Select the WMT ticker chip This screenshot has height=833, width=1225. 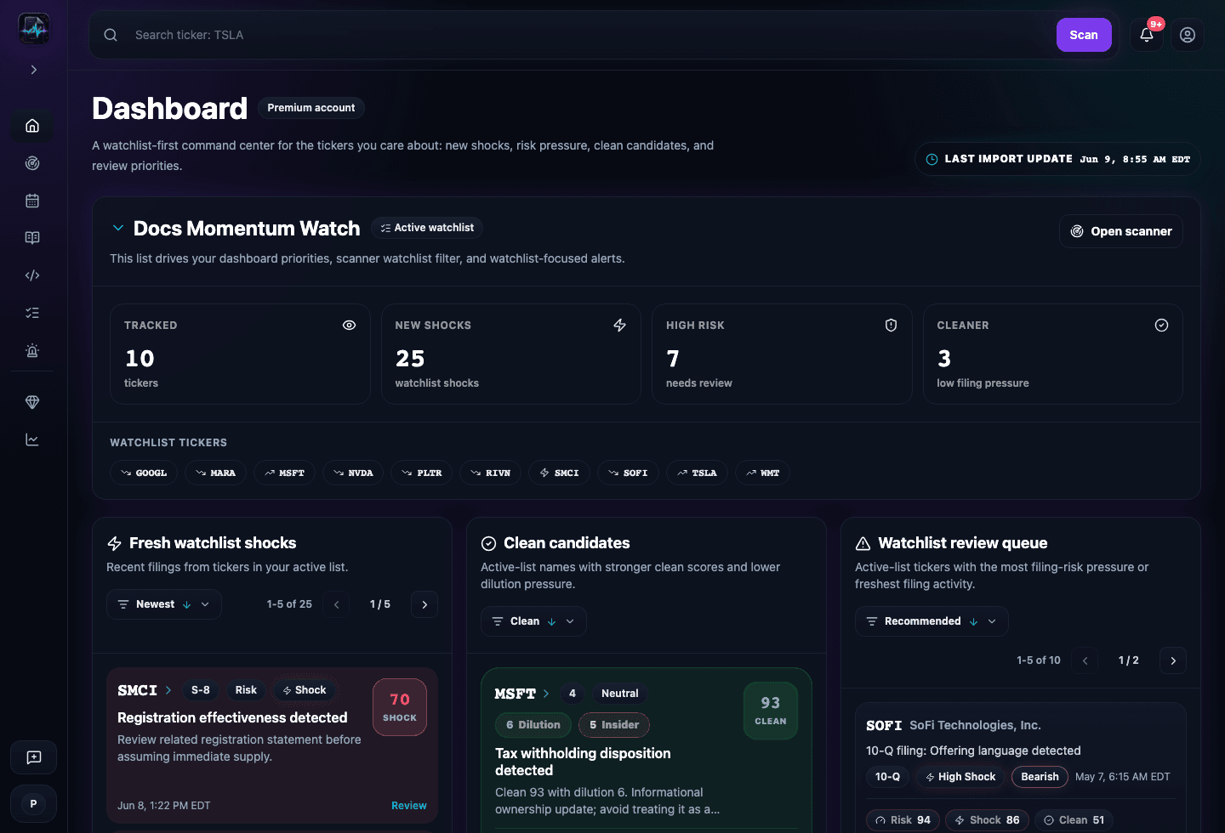tap(762, 473)
